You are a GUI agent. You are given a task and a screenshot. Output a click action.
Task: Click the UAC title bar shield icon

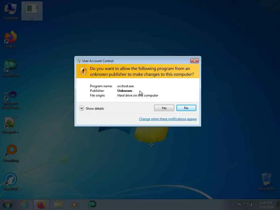coord(79,61)
